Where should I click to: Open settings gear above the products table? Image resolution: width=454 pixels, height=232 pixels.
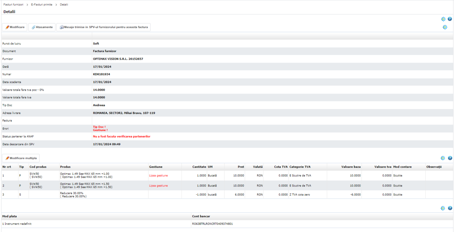(x=443, y=158)
